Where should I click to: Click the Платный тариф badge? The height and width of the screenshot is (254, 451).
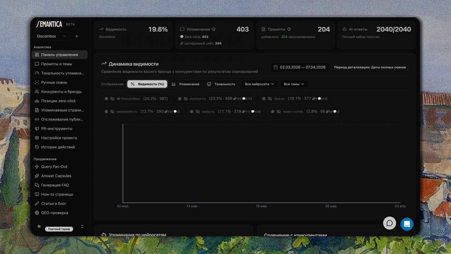tap(59, 229)
